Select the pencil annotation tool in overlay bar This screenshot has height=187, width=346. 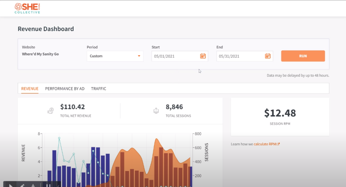click(22, 185)
